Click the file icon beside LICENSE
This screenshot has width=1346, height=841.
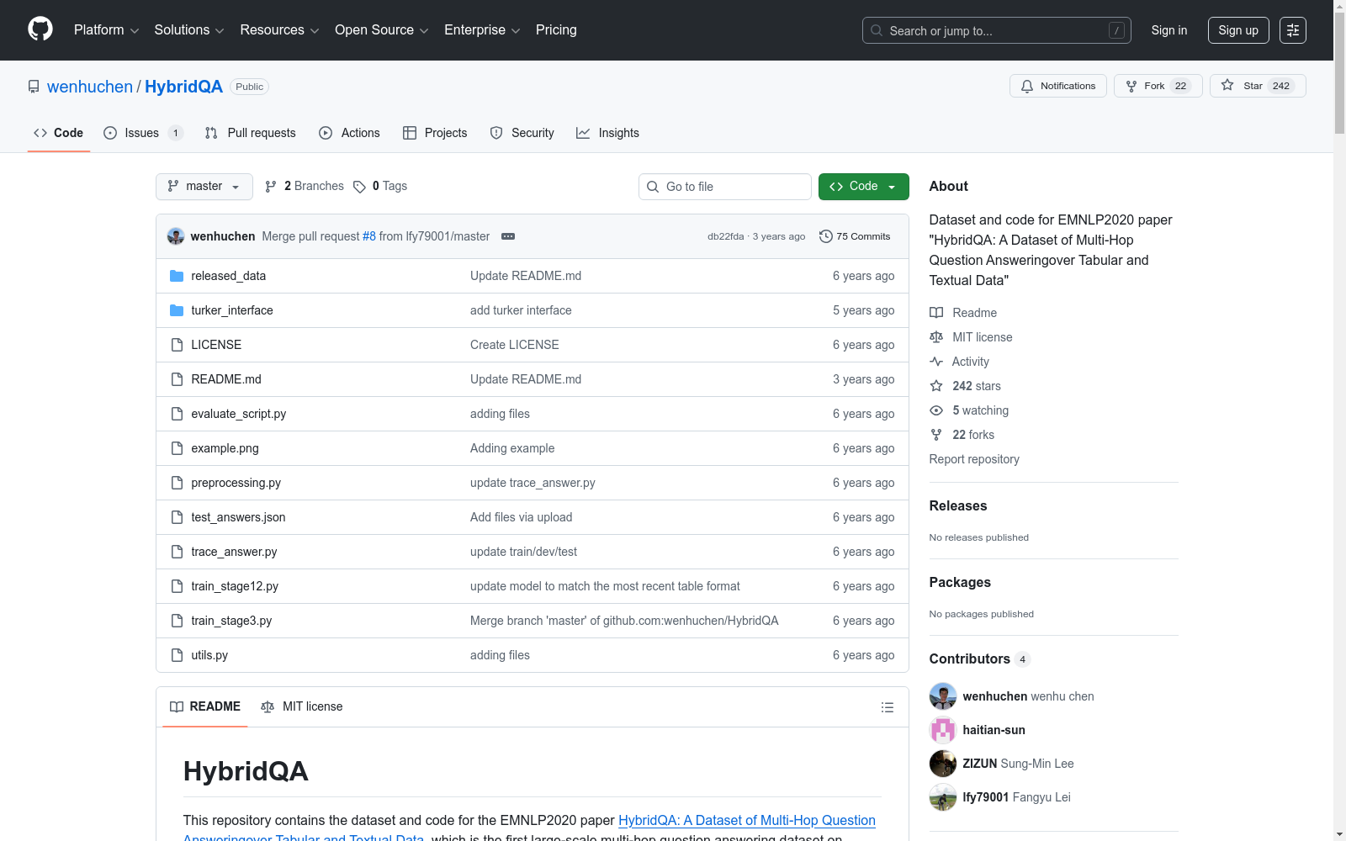pos(177,345)
